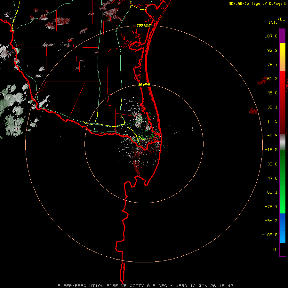The height and width of the screenshot is (288, 288).
Task: Click the 50 NMI range ring label
Action: [144, 85]
